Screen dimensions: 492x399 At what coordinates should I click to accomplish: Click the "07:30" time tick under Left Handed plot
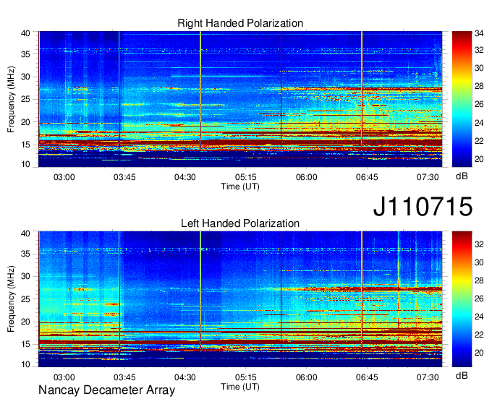(428, 377)
